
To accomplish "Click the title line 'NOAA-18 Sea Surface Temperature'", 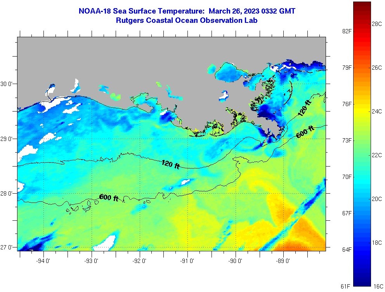I will [x=142, y=11].
